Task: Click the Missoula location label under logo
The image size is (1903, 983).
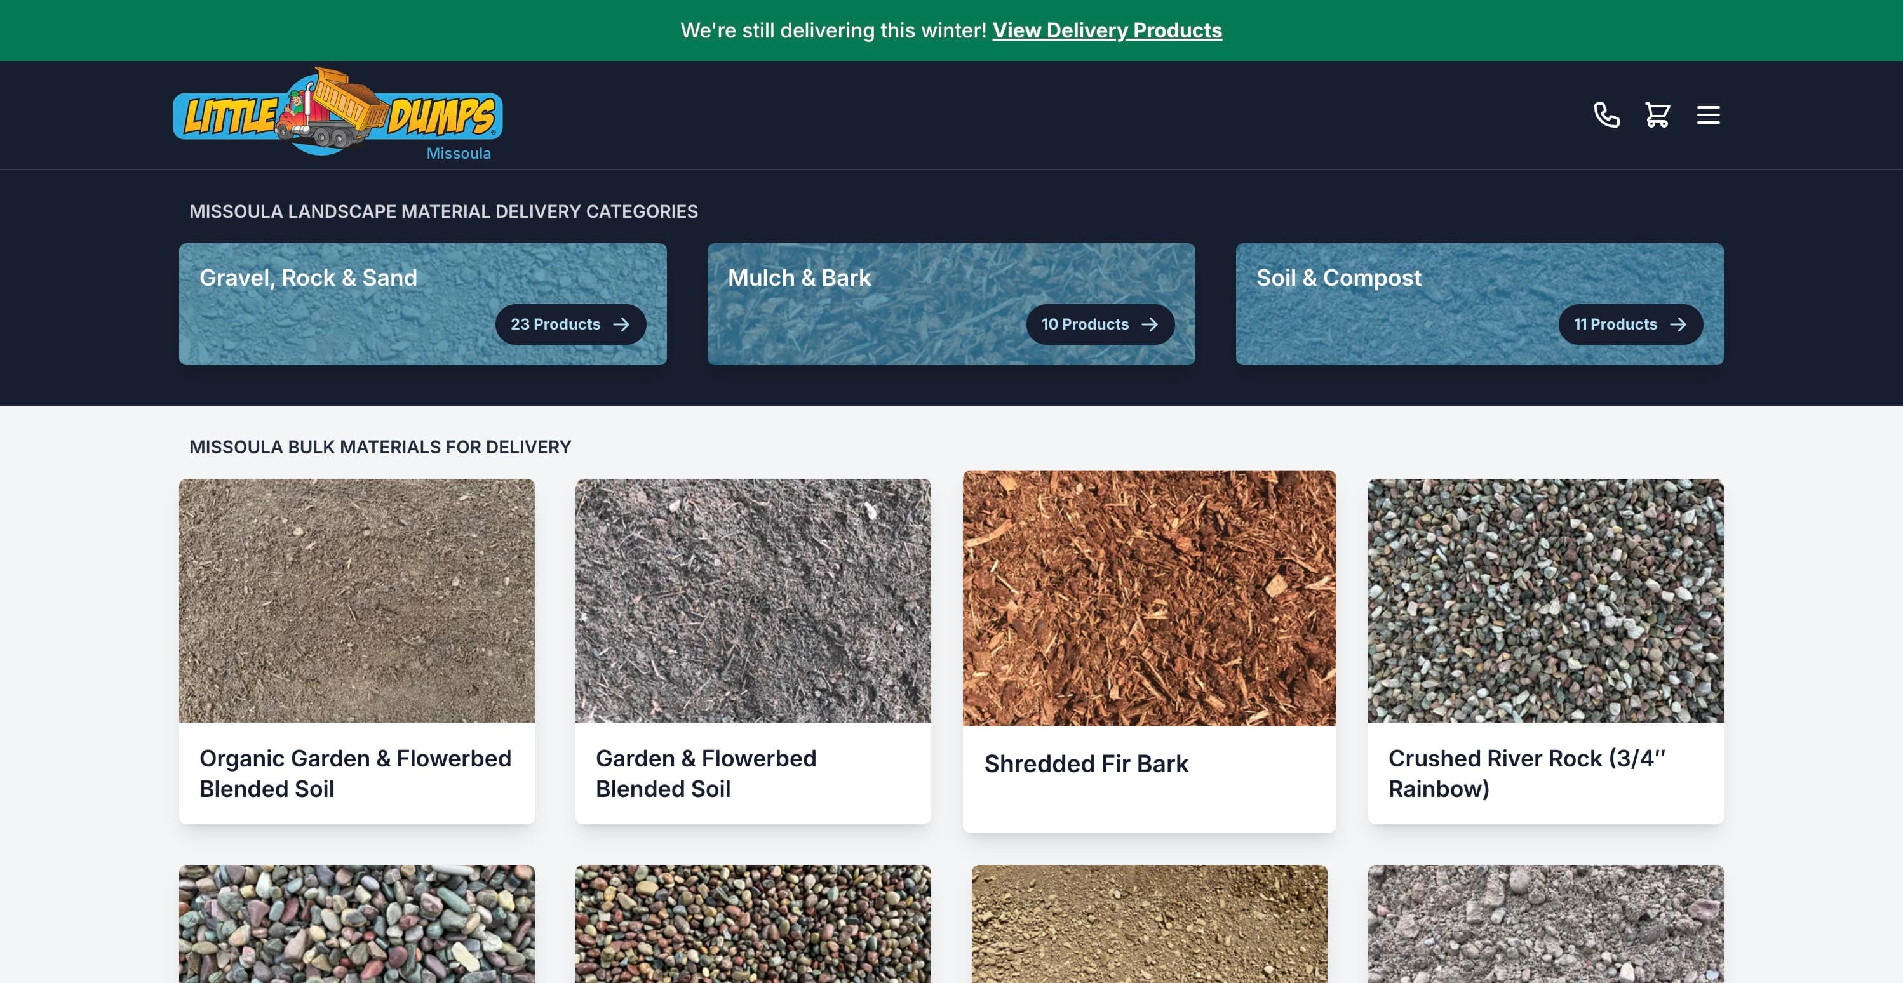Action: [458, 154]
